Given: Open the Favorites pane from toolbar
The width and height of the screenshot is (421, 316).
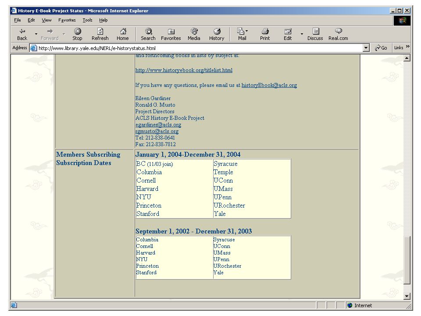Looking at the screenshot, I should 171,34.
